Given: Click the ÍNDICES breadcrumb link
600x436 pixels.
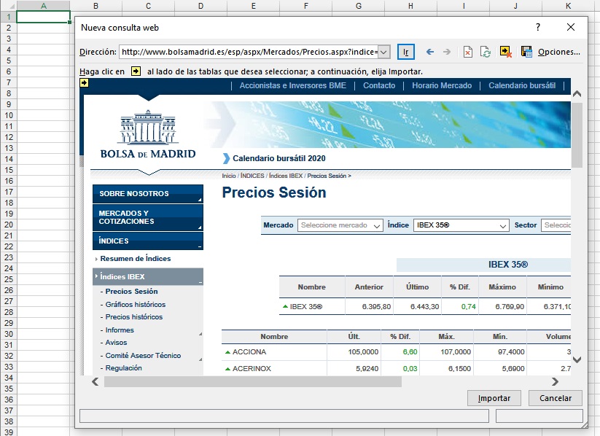Looking at the screenshot, I should 252,176.
